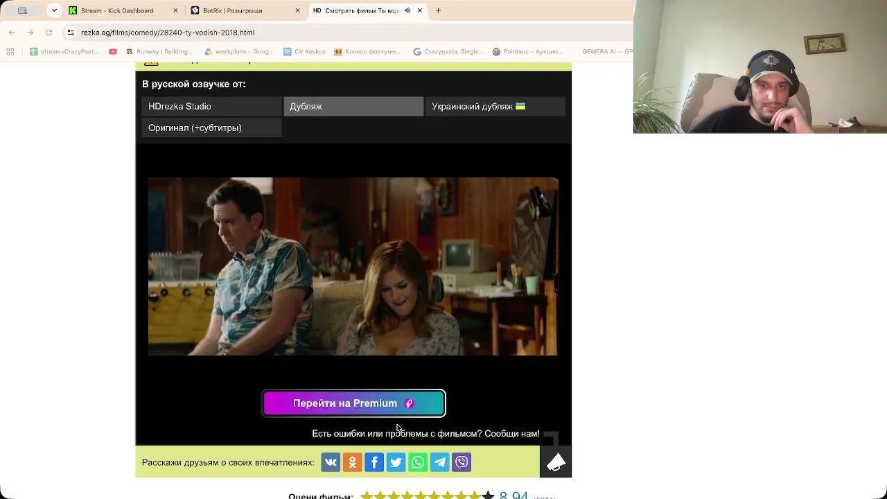The height and width of the screenshot is (499, 887).
Task: Click Перейти на Premium button
Action: [353, 403]
